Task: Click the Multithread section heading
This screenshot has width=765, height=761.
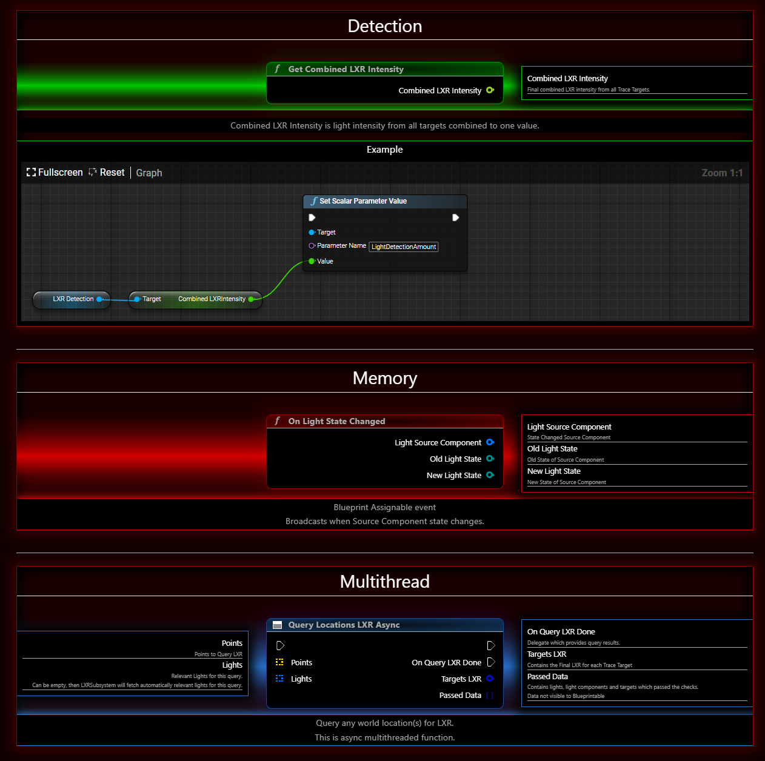Action: [x=385, y=582]
